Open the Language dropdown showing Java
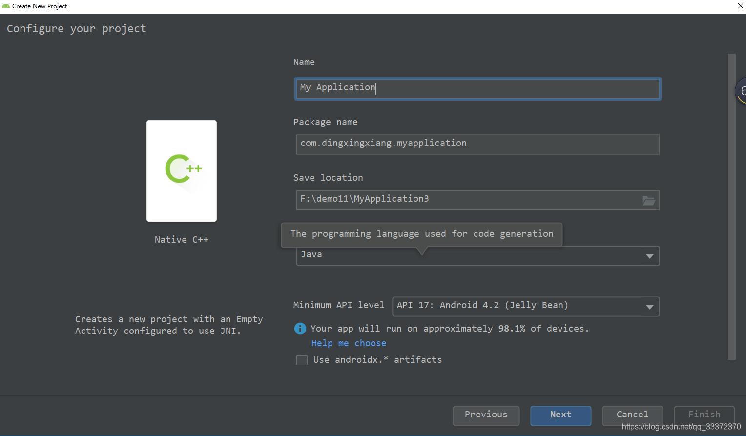 [477, 256]
